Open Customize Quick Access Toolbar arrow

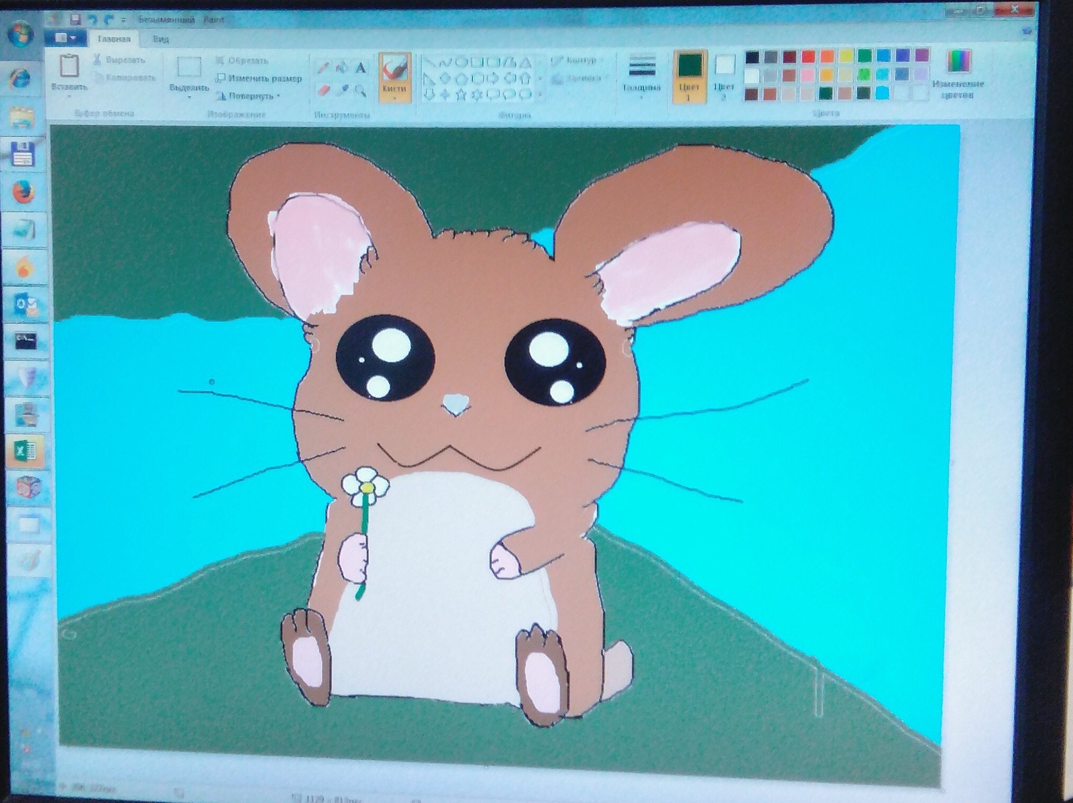(123, 20)
